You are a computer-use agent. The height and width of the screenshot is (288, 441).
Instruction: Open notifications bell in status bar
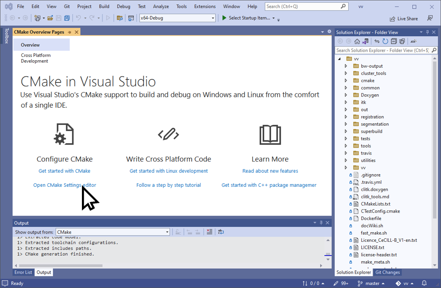[x=424, y=283]
